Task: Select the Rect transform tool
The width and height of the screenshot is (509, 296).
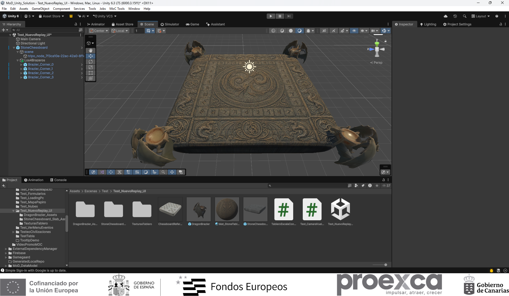Action: point(91,73)
